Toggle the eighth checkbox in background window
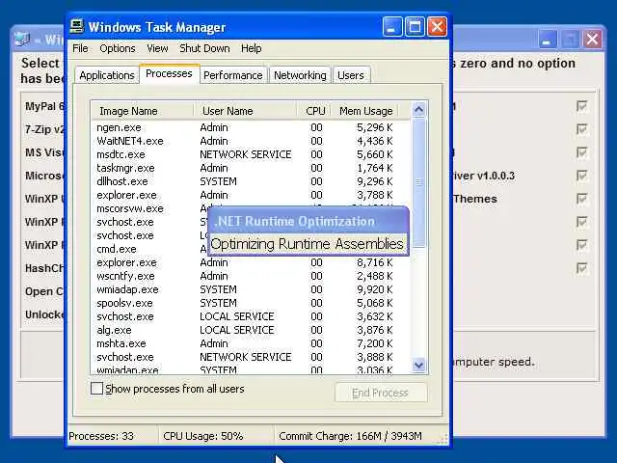The image size is (617, 463). tap(581, 268)
